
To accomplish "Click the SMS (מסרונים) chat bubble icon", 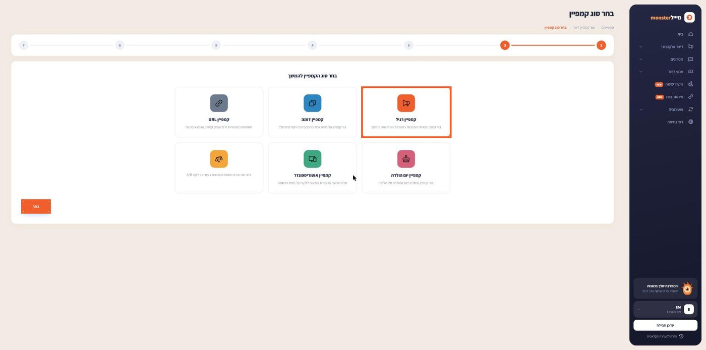I will (x=691, y=59).
